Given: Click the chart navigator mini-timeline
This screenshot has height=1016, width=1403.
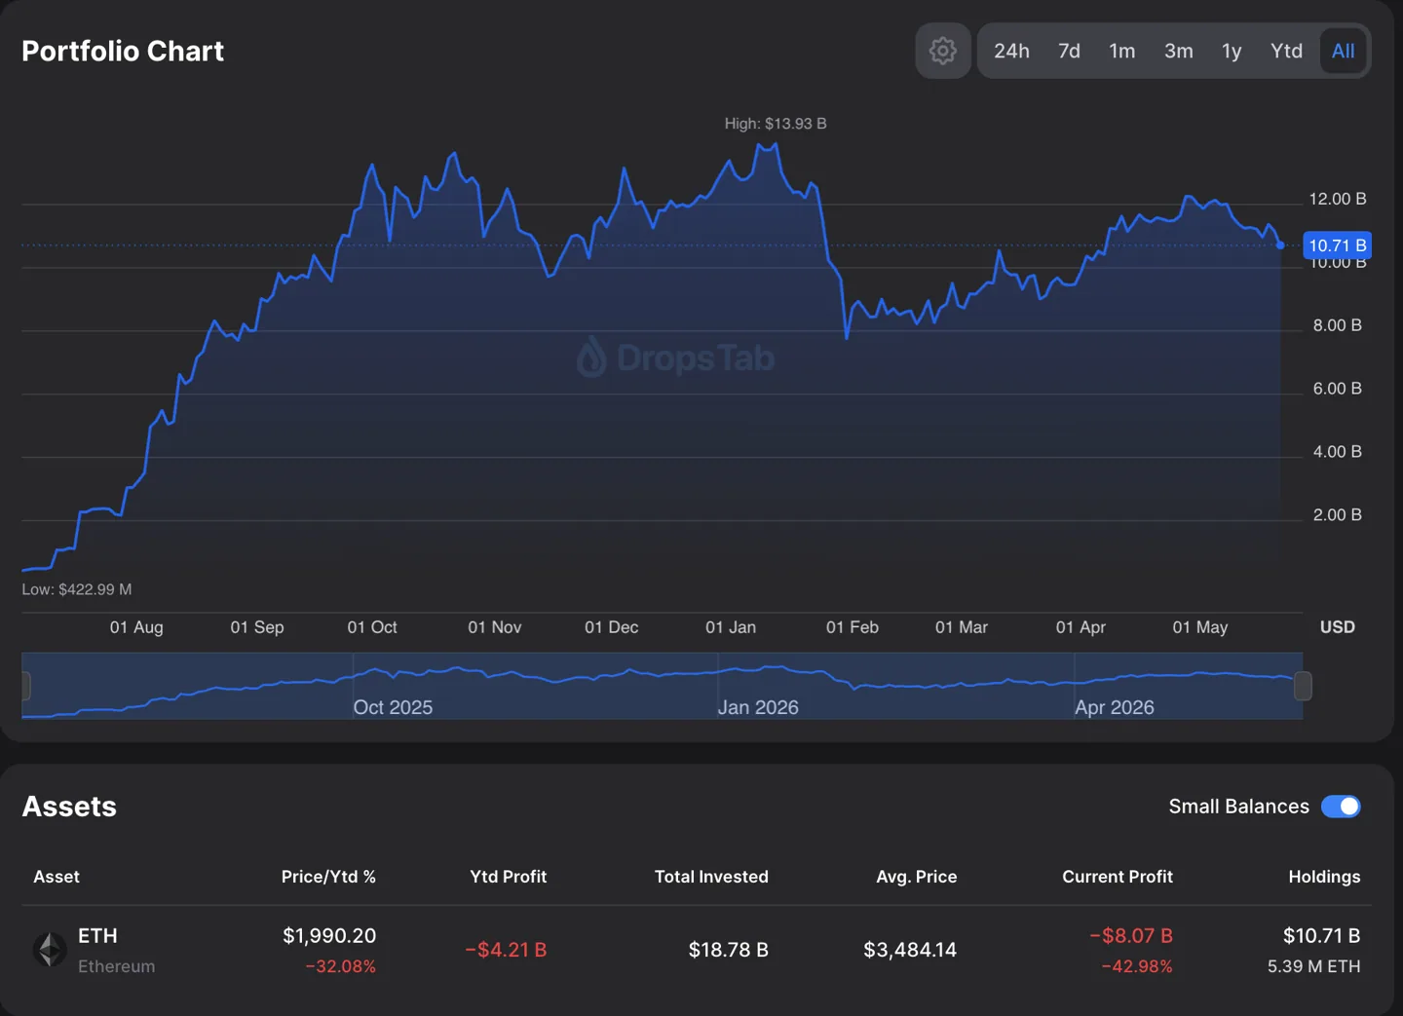Looking at the screenshot, I should click(662, 686).
